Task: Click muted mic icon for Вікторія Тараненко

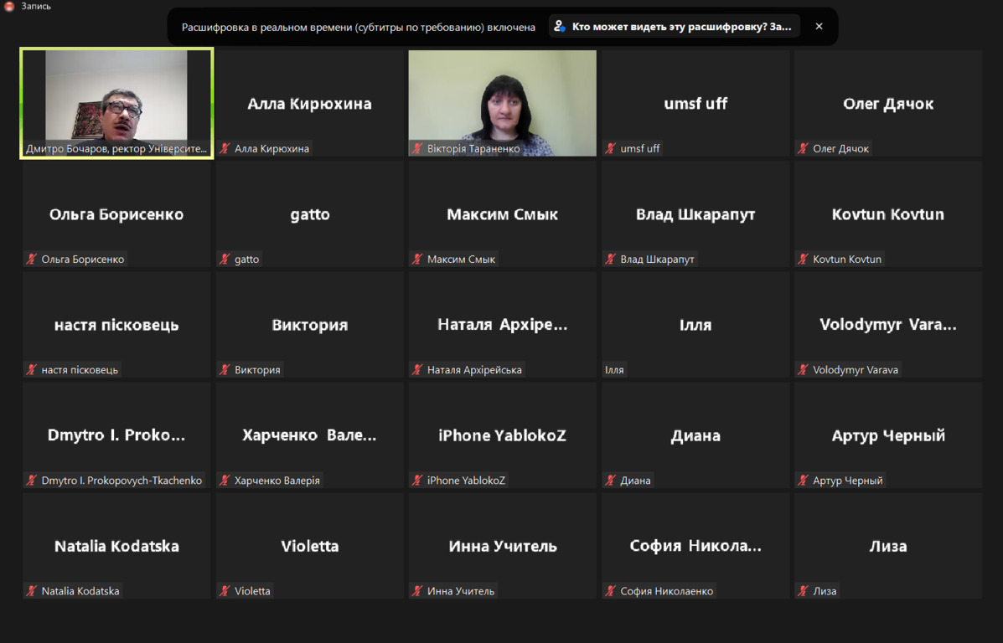Action: pos(417,148)
